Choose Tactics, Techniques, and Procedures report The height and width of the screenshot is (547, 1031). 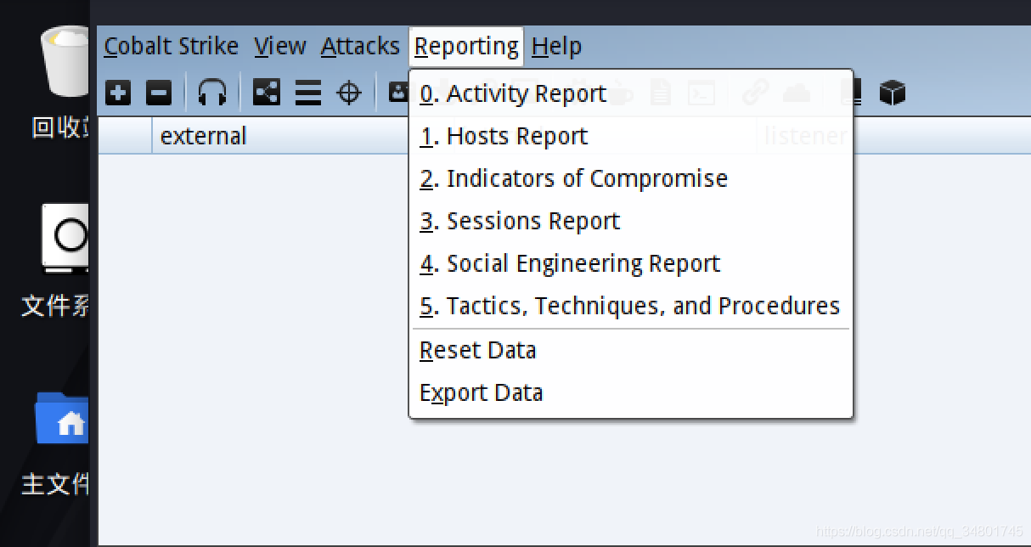click(x=630, y=306)
